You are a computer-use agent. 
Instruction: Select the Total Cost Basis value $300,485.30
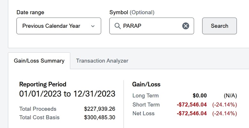[x=100, y=117]
